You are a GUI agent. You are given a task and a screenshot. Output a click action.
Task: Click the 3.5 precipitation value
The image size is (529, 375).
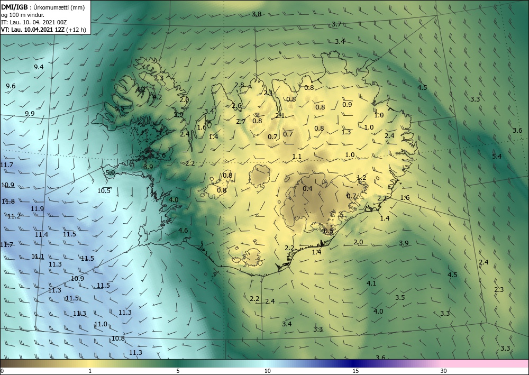[400, 297]
